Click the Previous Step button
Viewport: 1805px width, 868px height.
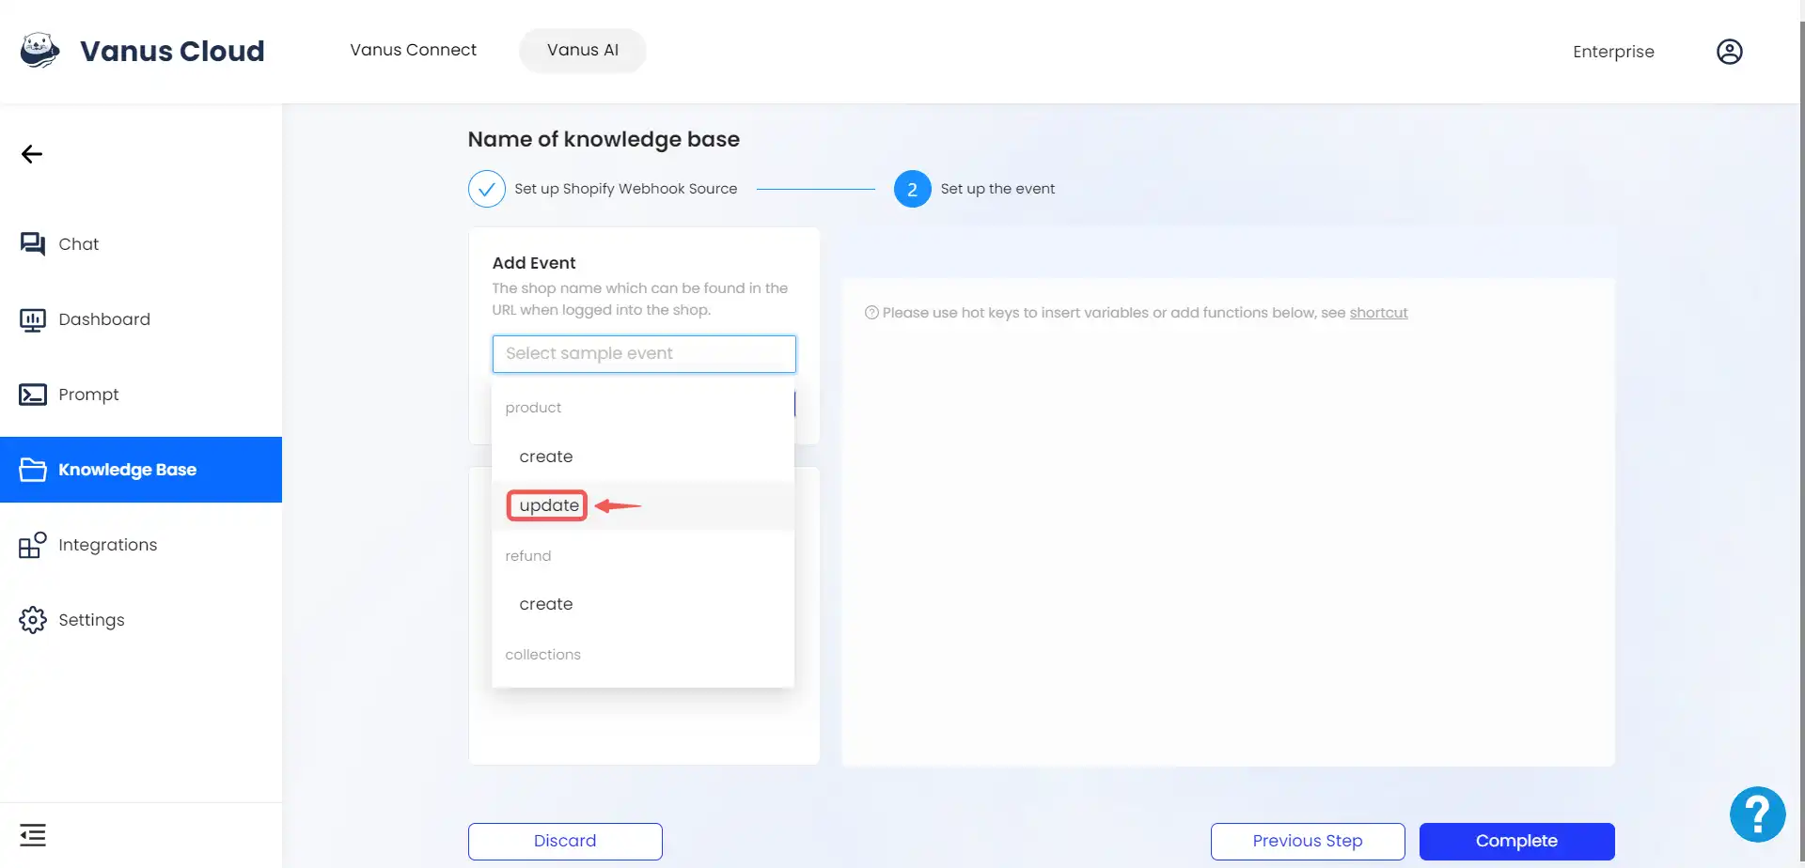(1308, 842)
